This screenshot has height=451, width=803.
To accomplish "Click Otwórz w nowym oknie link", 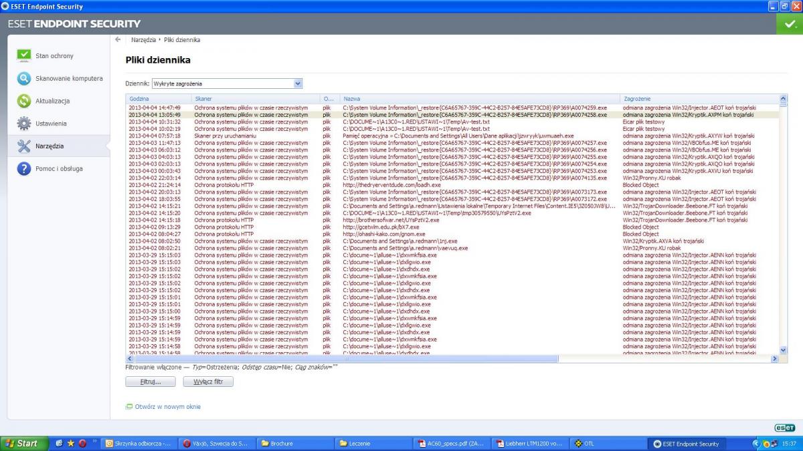I will tap(167, 406).
